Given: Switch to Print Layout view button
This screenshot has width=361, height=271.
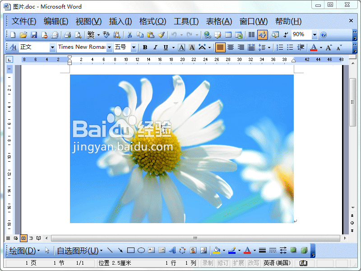Looking at the screenshot, I should pyautogui.click(x=23, y=238).
